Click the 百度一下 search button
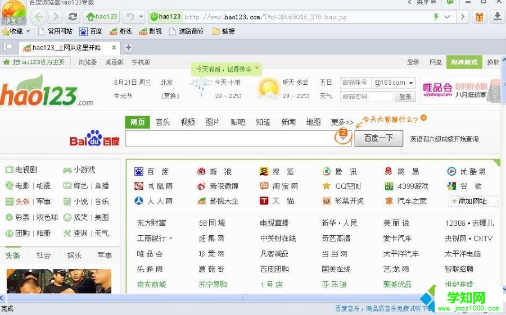 coord(379,138)
